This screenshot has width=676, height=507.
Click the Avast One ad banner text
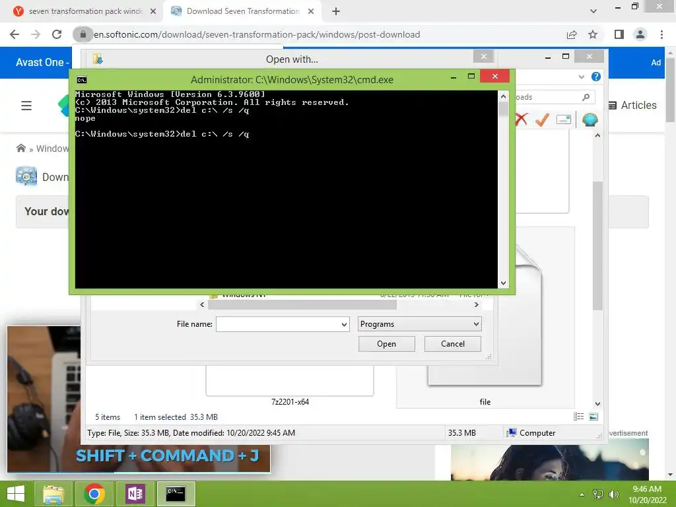coord(42,63)
